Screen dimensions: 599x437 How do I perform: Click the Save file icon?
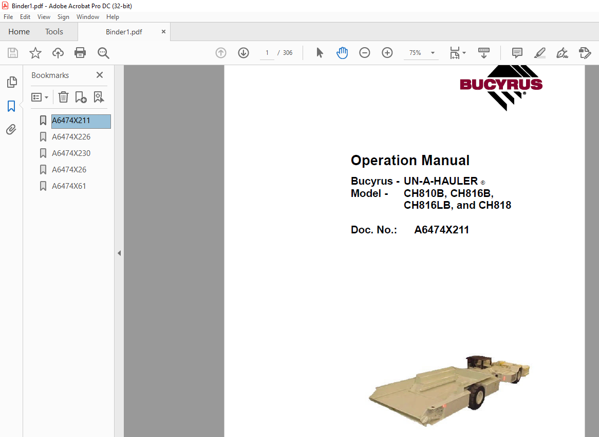13,53
